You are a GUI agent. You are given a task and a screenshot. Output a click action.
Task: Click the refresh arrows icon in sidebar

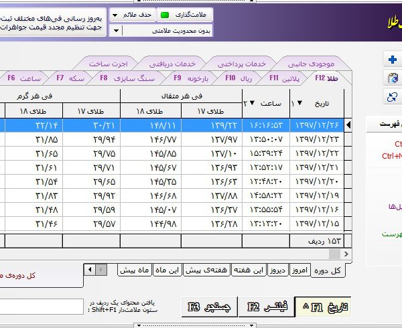392,97
